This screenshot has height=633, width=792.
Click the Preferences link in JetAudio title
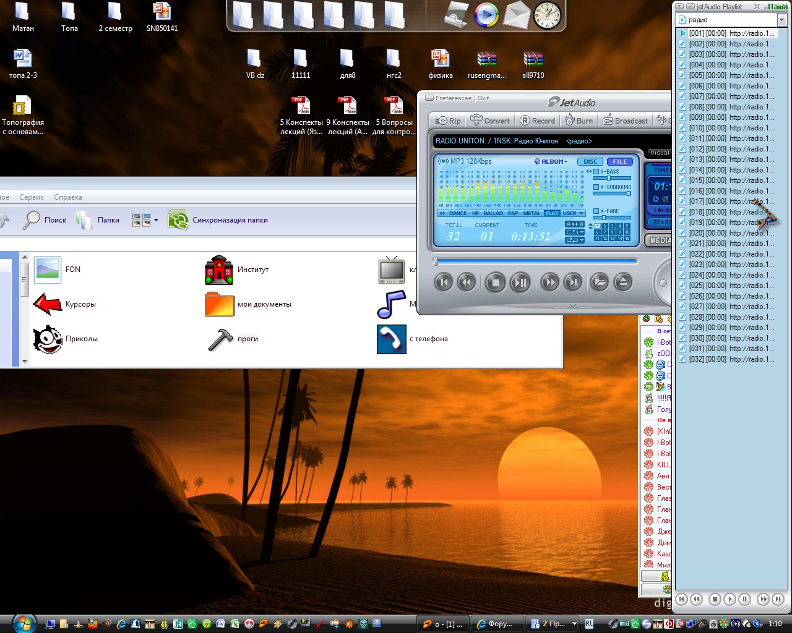pos(453,98)
